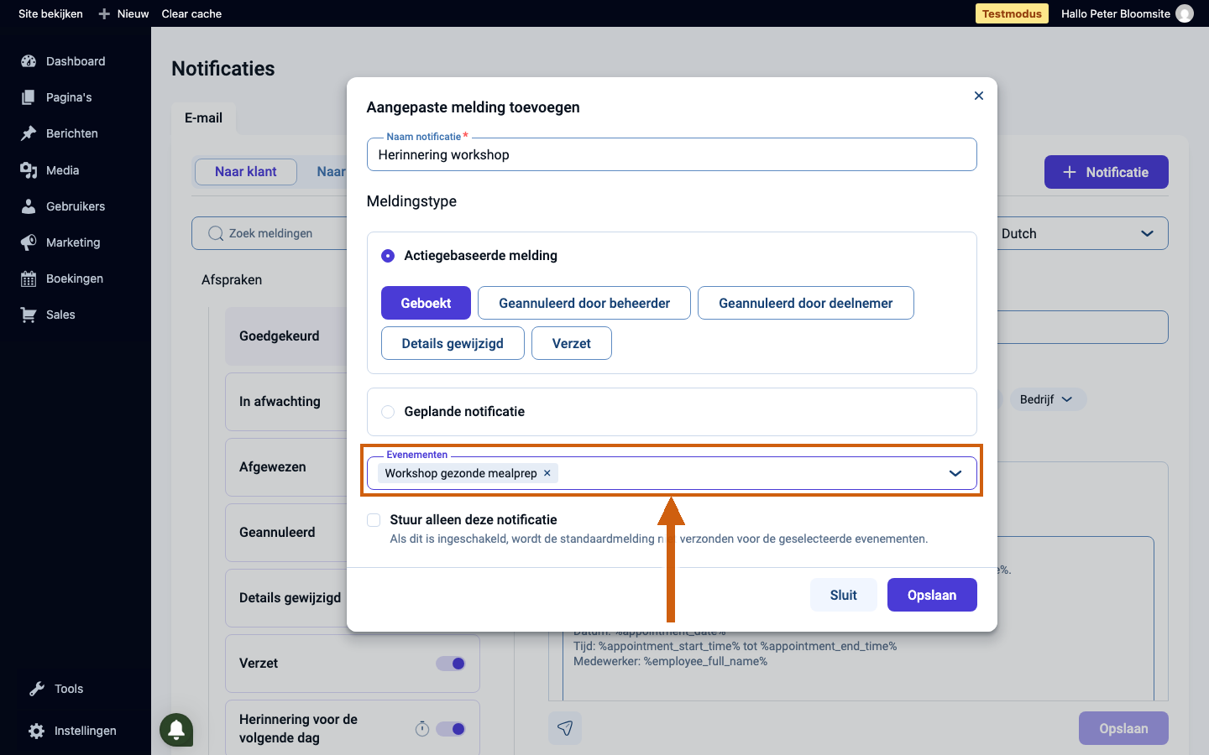Choose Geannuleerd door deelnemer action
Screen dimensions: 1209x755
click(806, 303)
